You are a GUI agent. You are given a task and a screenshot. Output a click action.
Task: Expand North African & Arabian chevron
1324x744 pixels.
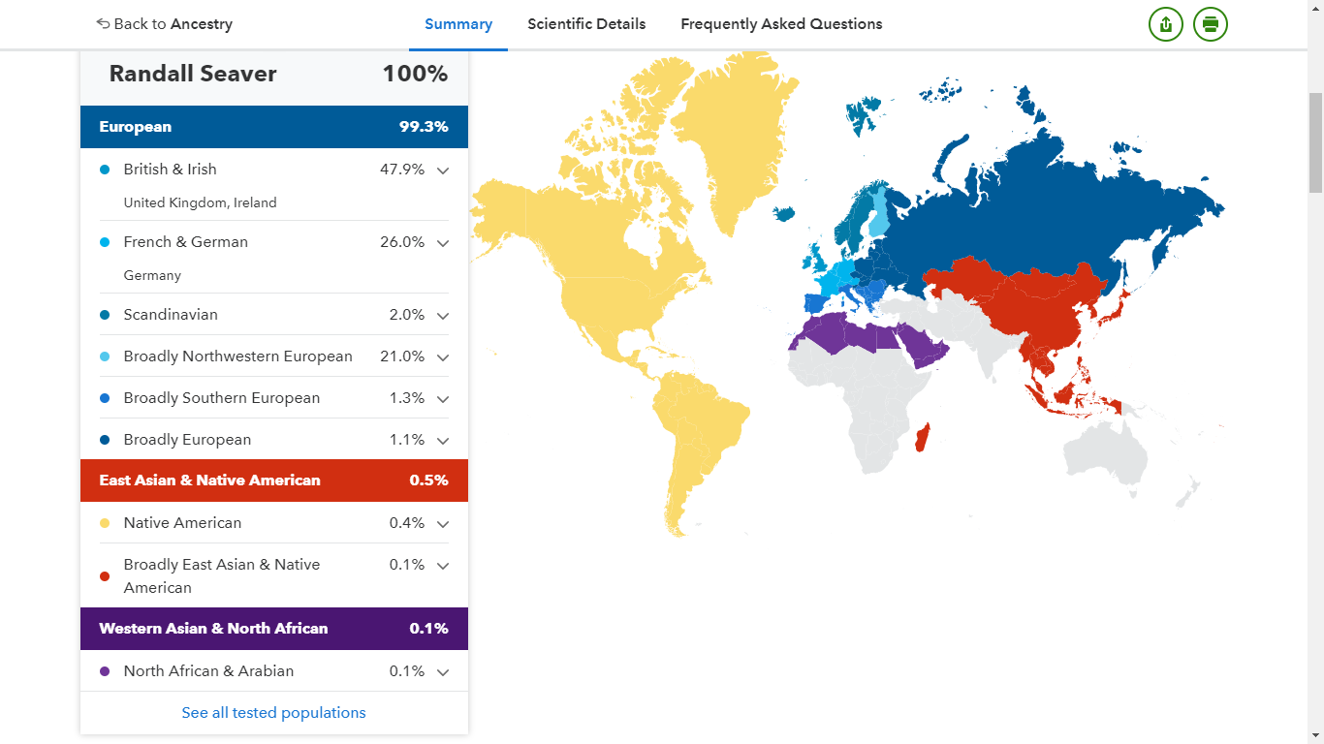(443, 672)
